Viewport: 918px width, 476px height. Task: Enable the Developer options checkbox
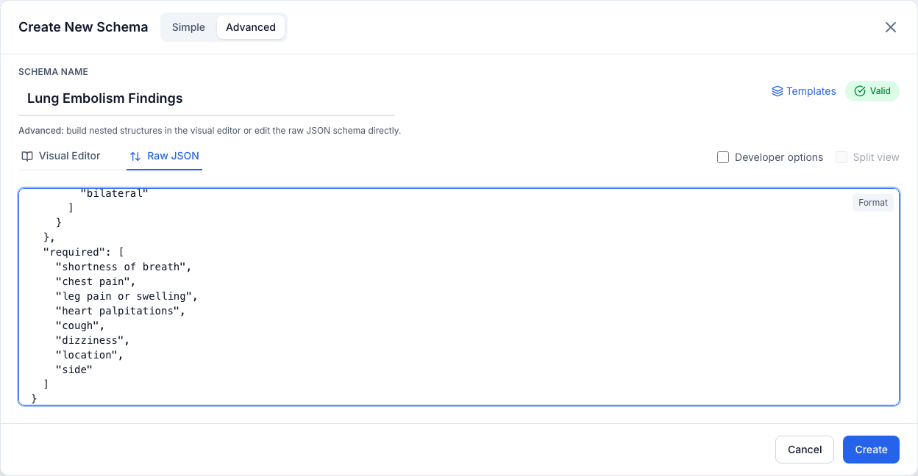tap(723, 157)
